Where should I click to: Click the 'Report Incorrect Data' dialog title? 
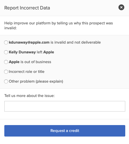[x=27, y=8]
